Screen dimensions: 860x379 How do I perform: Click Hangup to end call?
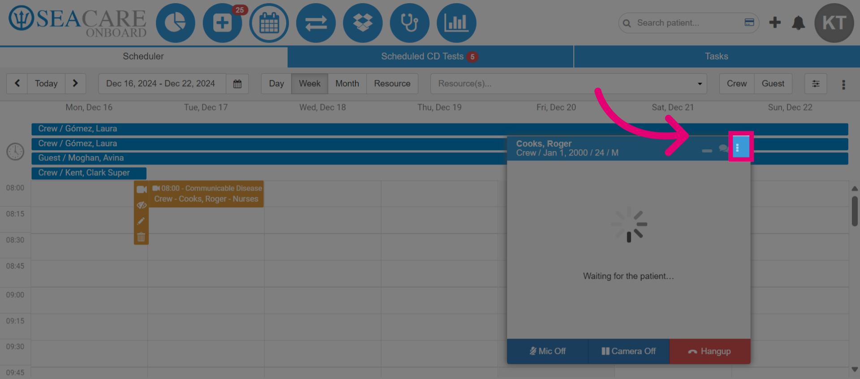709,351
